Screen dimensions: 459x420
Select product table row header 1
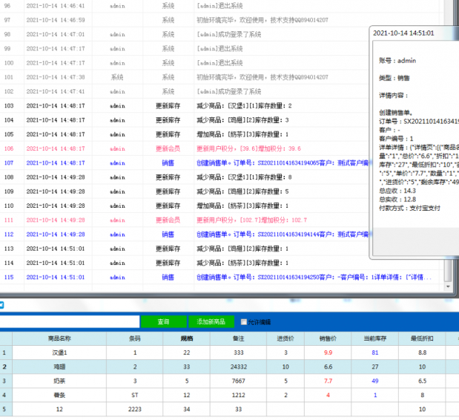4,352
